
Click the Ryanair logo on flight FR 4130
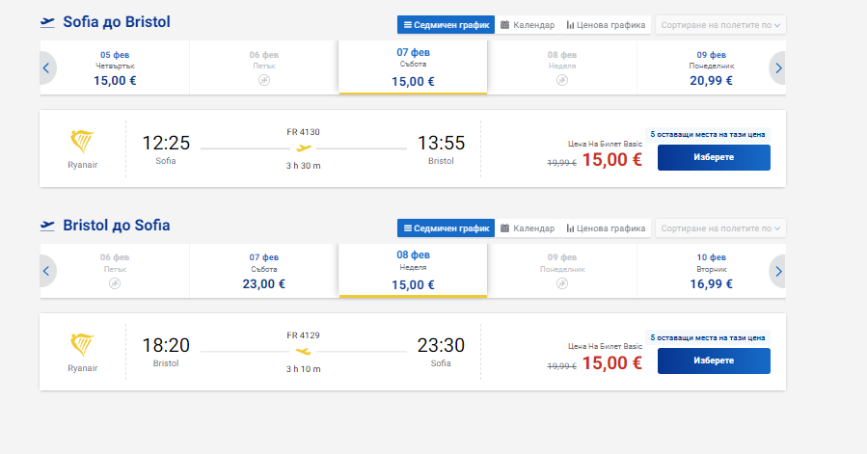[x=82, y=142]
